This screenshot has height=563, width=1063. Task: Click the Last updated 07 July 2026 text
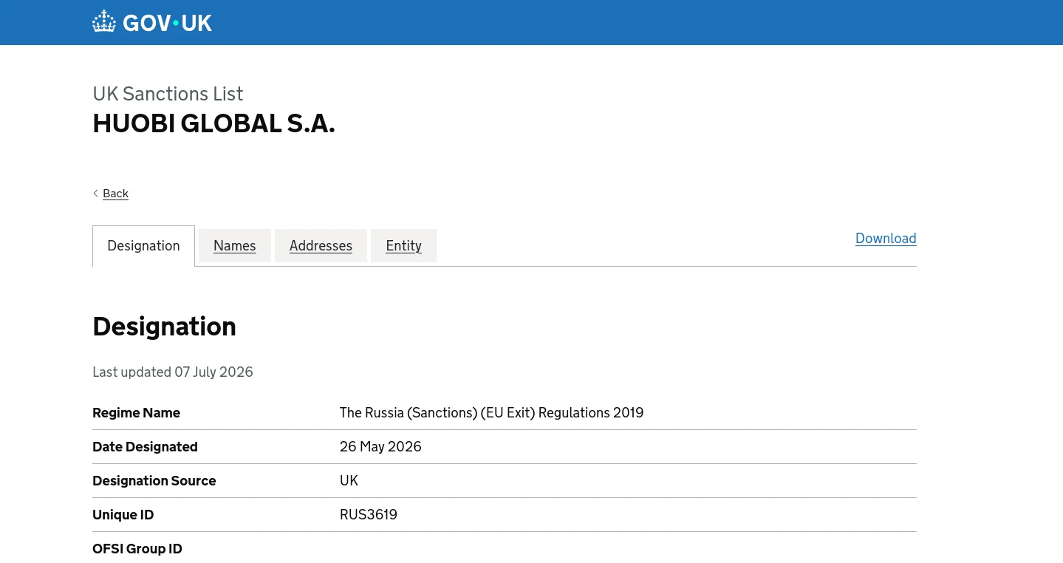(x=173, y=372)
